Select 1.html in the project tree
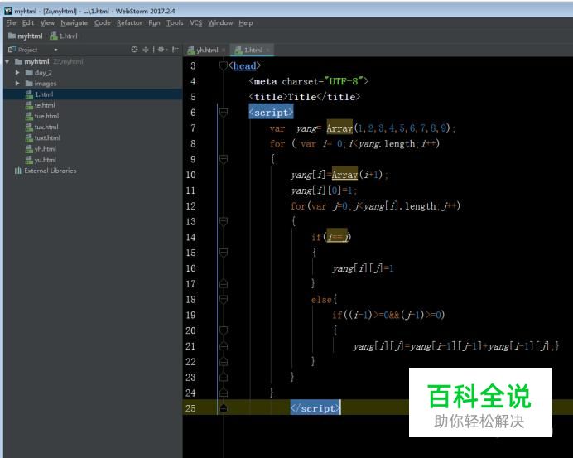This screenshot has width=573, height=458. [x=39, y=94]
